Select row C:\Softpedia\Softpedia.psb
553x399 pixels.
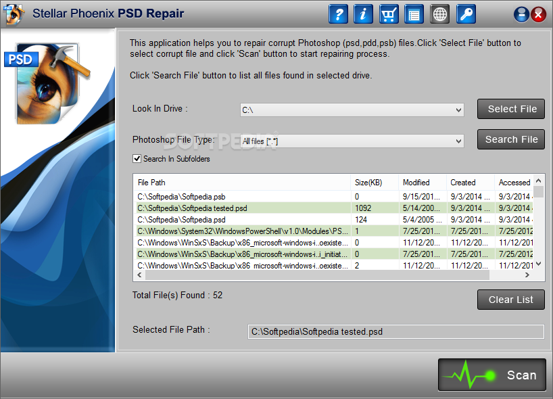point(333,197)
